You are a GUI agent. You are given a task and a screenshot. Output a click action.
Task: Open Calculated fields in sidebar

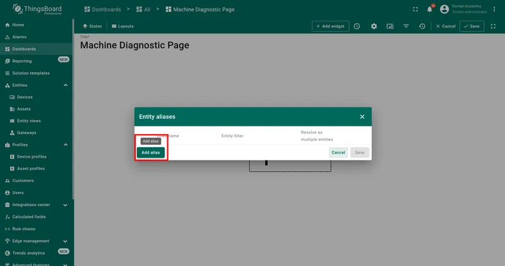point(36,217)
